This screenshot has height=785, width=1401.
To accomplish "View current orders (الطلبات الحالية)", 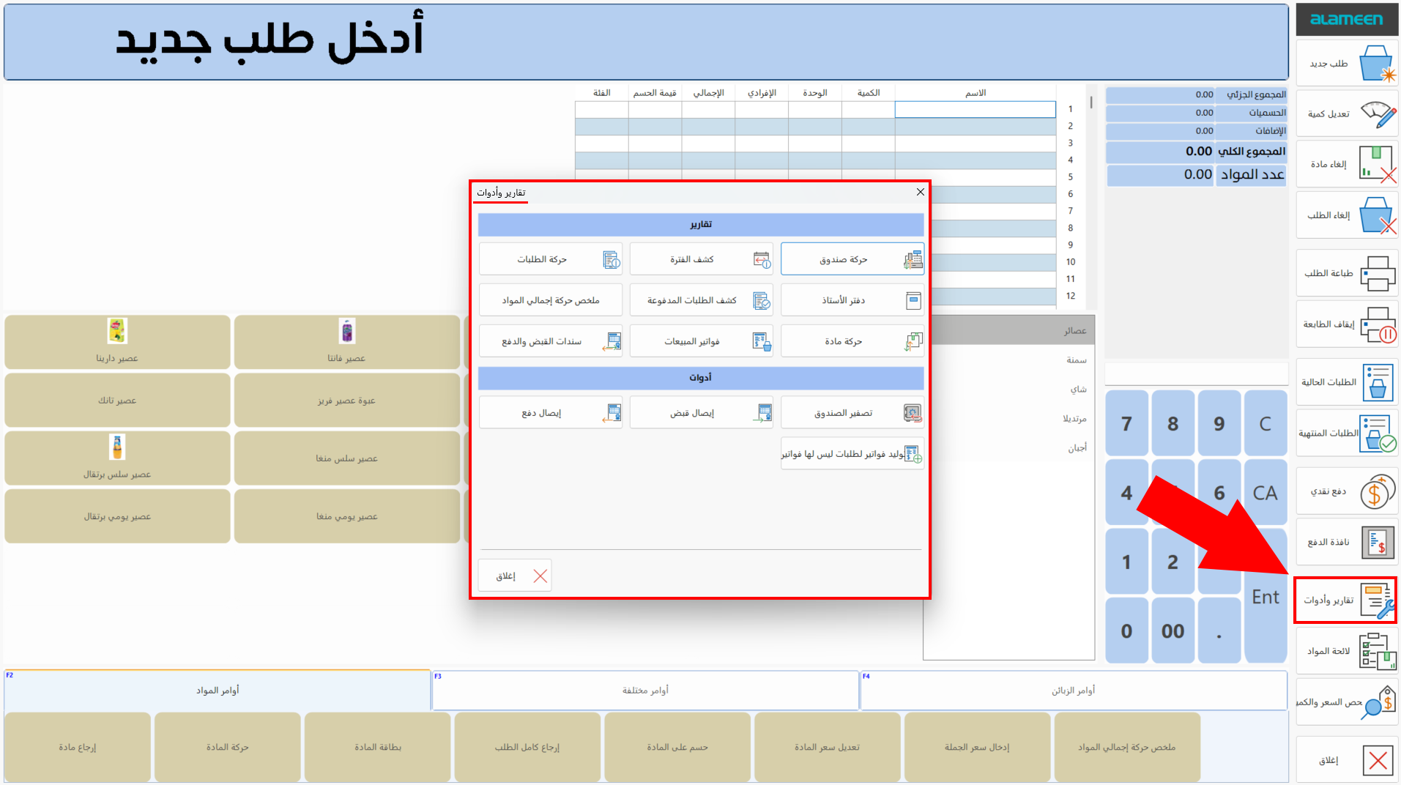I will click(x=1346, y=382).
